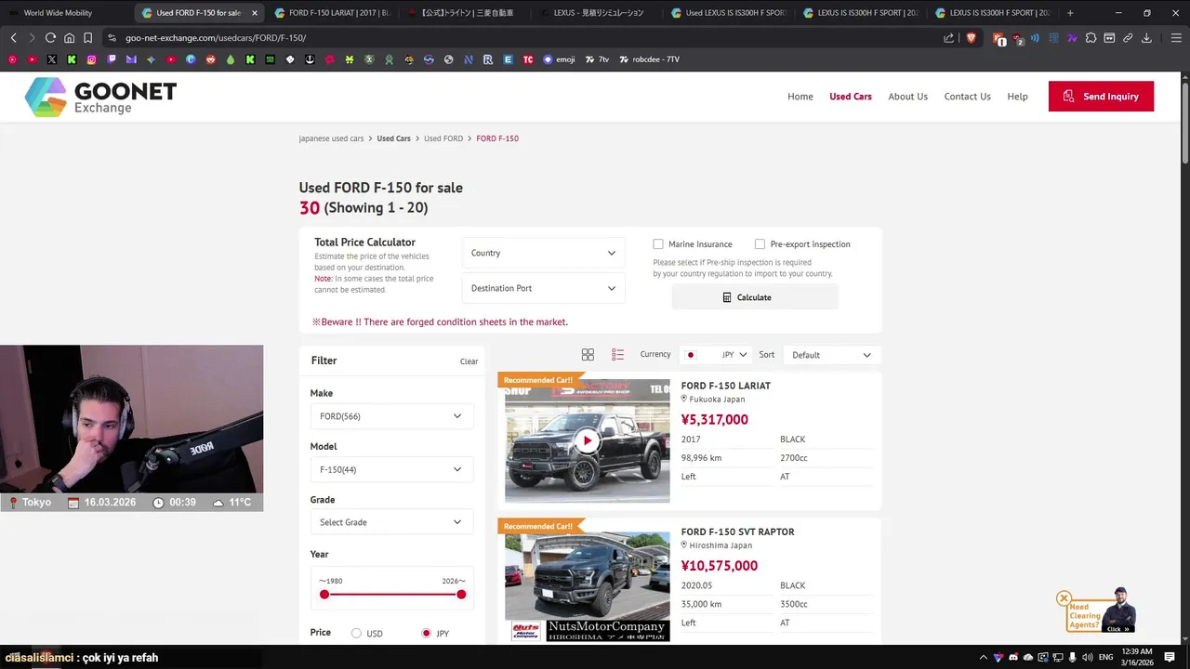
Task: Open a new browser tab
Action: tap(1070, 13)
